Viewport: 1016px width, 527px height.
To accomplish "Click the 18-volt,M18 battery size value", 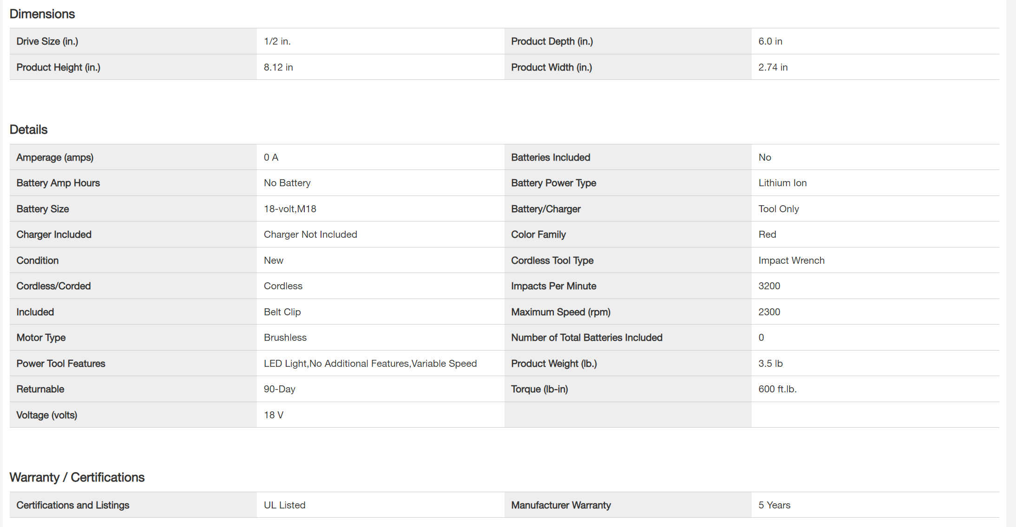I will [x=290, y=209].
